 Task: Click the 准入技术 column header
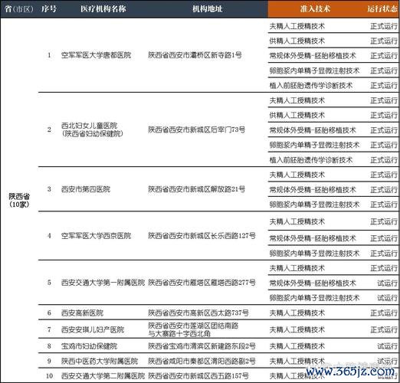315,9
